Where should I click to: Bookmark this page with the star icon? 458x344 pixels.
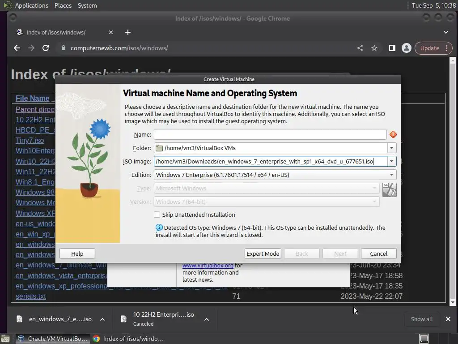pyautogui.click(x=374, y=48)
